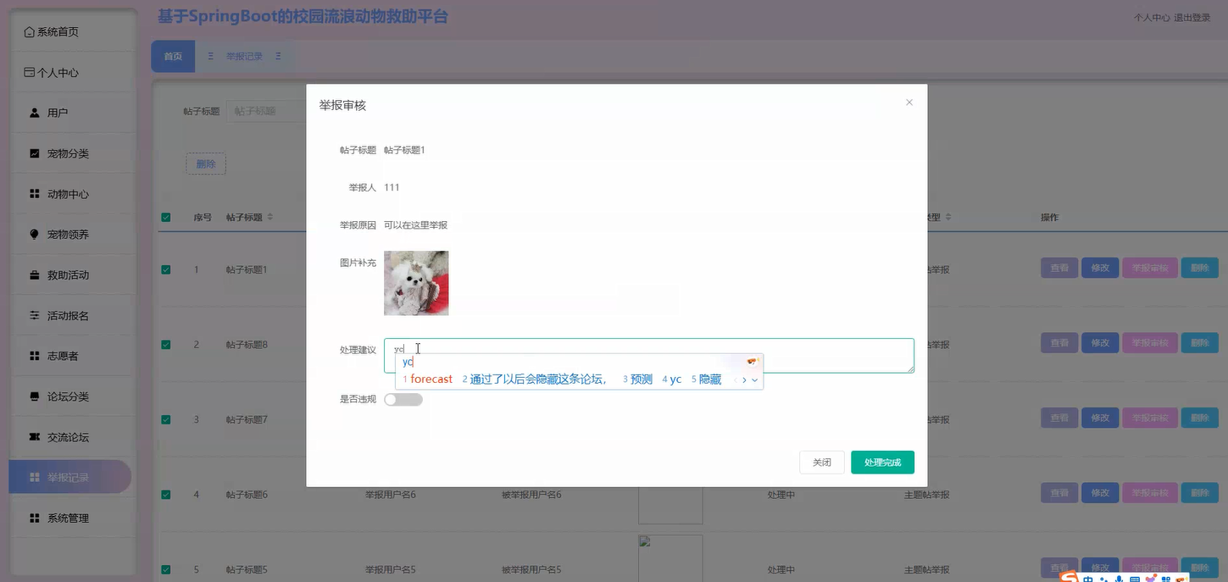Click the next-page arrow in candidate list
Image resolution: width=1228 pixels, height=582 pixels.
click(744, 380)
